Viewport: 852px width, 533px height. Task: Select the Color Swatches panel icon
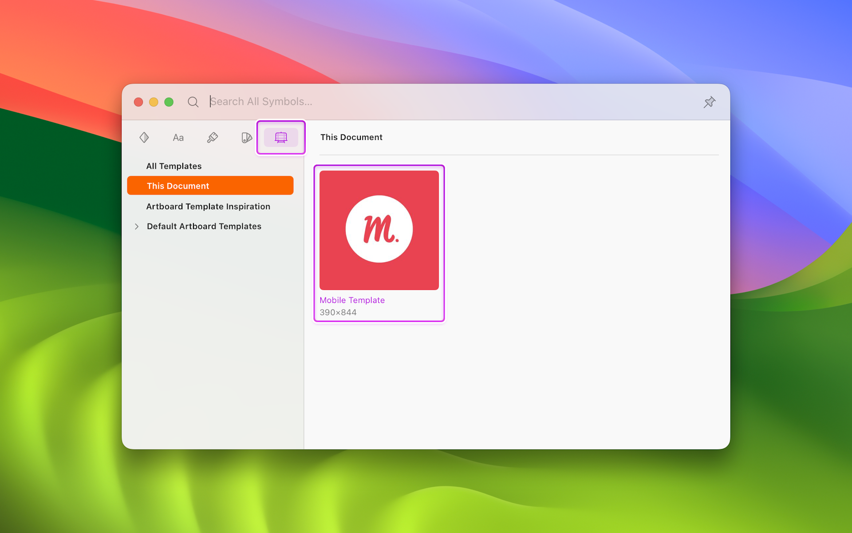(x=247, y=137)
